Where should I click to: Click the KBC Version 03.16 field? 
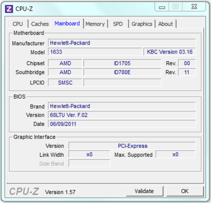click(x=170, y=52)
